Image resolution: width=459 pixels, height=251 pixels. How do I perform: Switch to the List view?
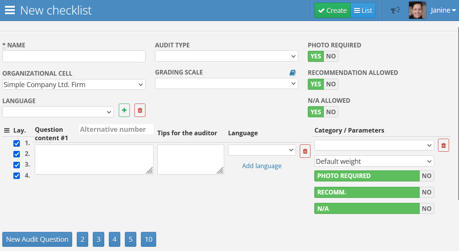click(363, 10)
